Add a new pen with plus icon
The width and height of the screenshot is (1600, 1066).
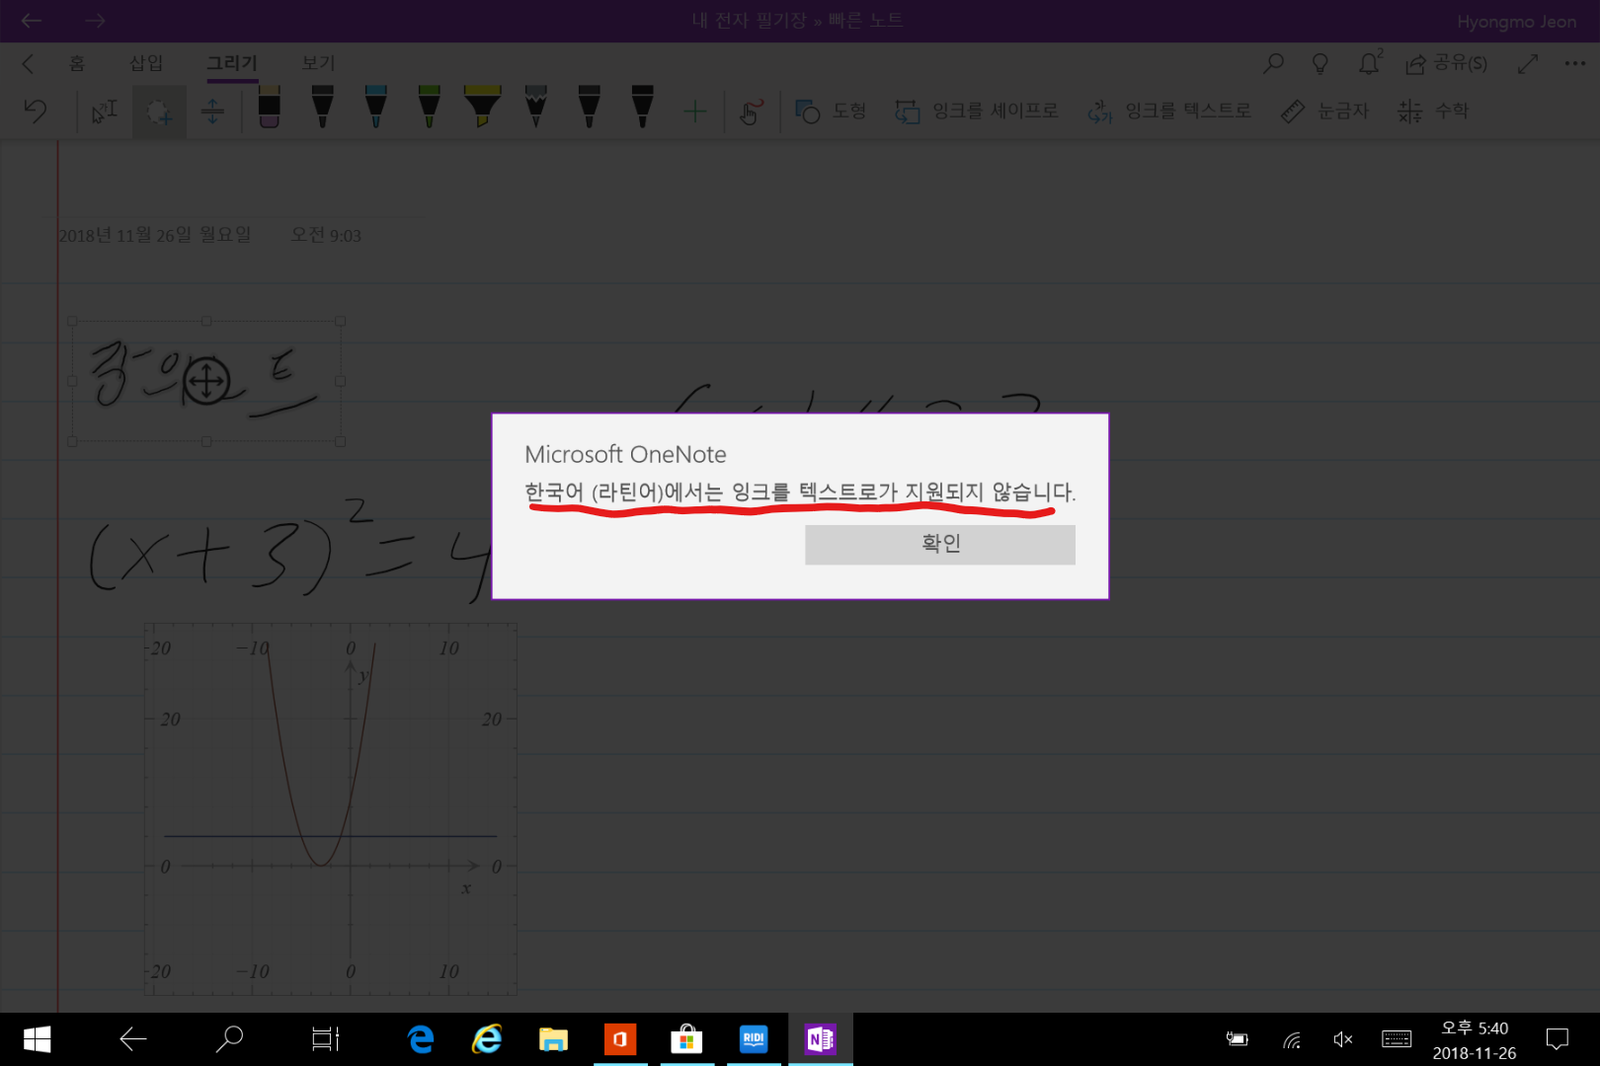[x=695, y=112]
